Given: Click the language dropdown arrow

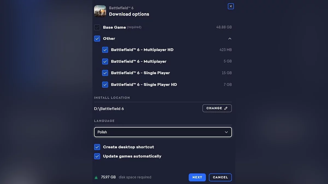Looking at the screenshot, I should 226,132.
